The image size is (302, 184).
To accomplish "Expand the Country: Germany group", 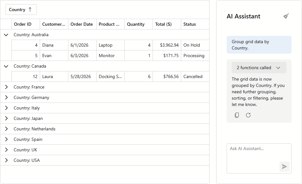I will click(x=6, y=97).
